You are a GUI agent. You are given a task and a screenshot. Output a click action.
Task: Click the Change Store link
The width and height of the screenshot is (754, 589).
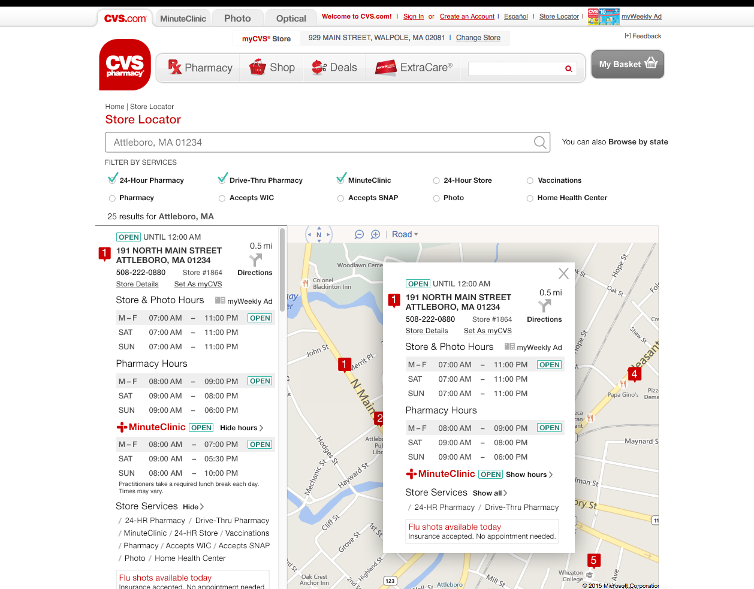pyautogui.click(x=478, y=38)
